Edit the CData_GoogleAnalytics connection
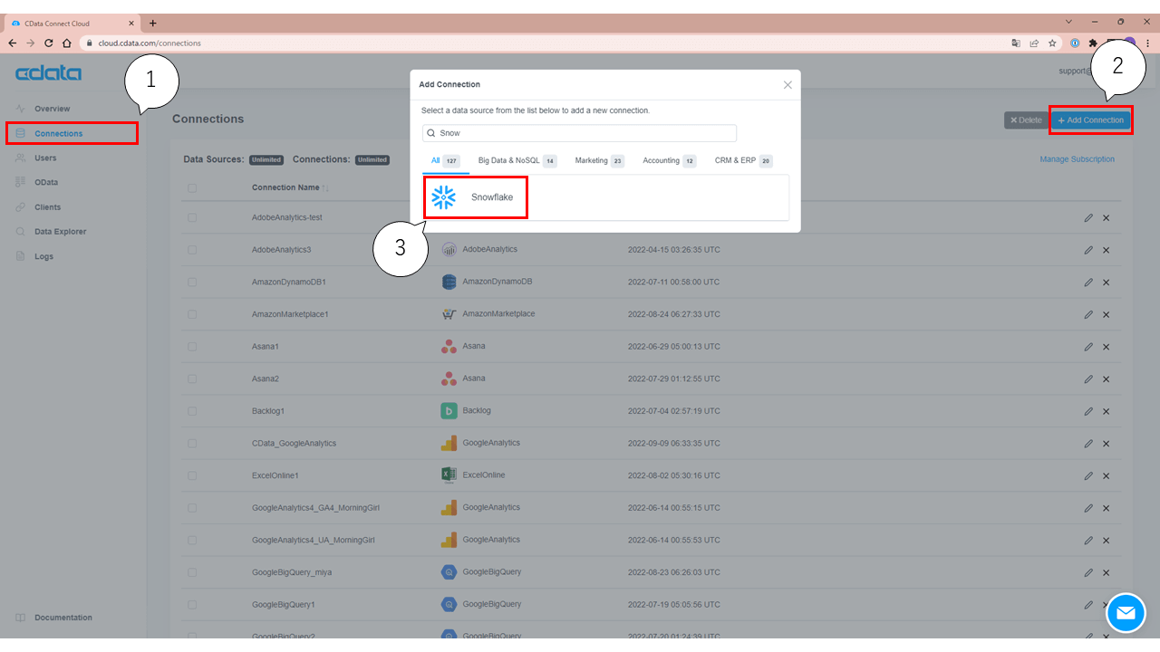The image size is (1160, 652). [1088, 443]
